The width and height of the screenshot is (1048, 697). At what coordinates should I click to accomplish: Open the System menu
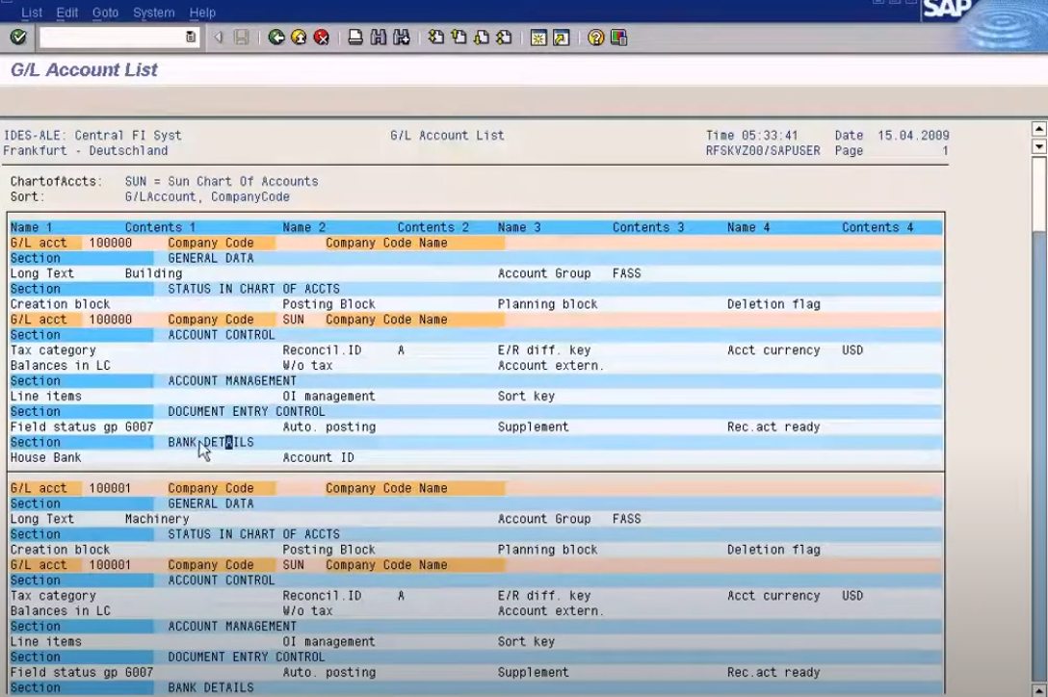tap(154, 12)
